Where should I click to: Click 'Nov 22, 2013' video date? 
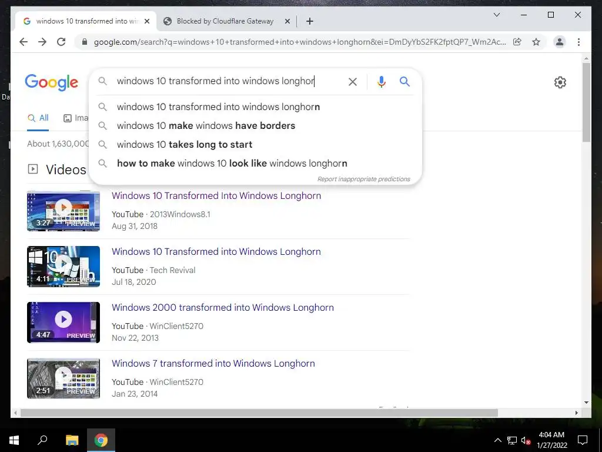(135, 338)
